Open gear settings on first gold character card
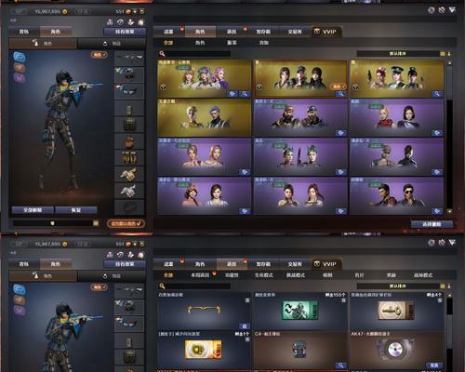Image resolution: width=465 pixels, height=372 pixels. click(x=232, y=94)
